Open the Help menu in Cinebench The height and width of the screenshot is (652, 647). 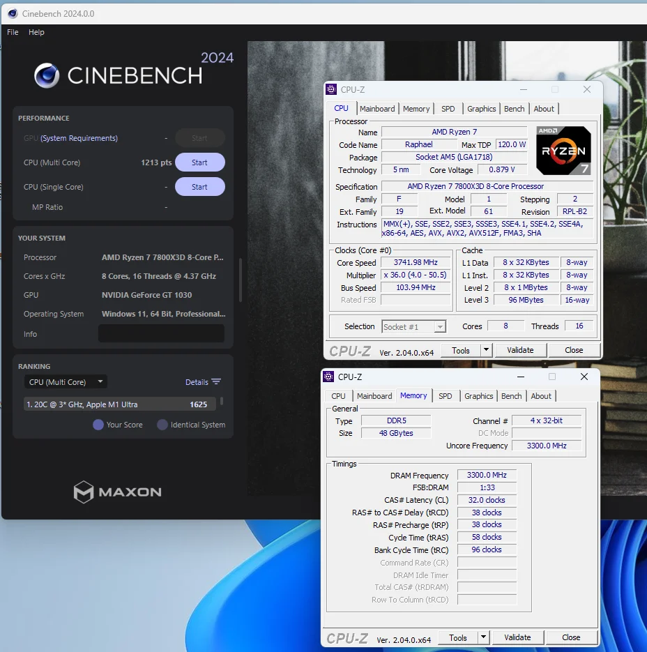[x=36, y=32]
